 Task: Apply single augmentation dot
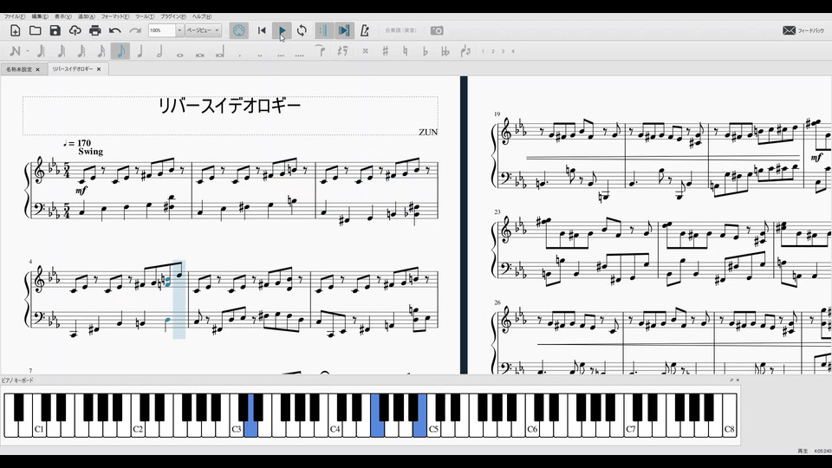coord(240,55)
